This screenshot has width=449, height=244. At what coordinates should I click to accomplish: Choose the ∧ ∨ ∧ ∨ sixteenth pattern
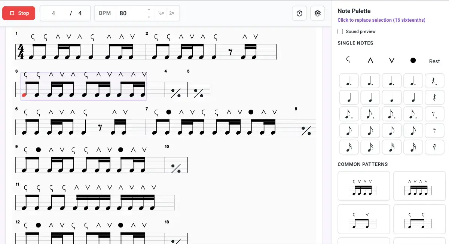[419, 186]
